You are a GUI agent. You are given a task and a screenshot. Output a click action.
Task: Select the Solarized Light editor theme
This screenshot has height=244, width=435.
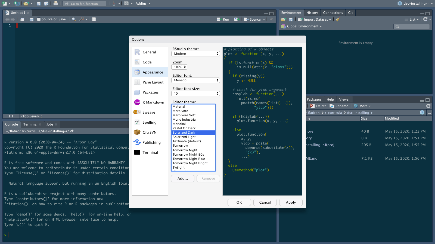184,137
